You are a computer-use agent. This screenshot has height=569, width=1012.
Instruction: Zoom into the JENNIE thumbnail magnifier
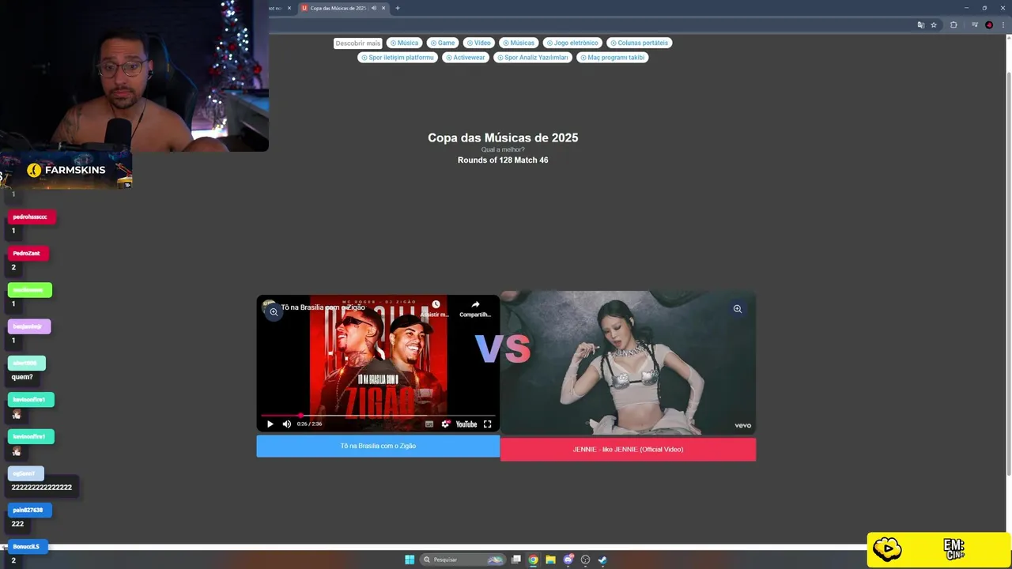tap(737, 309)
